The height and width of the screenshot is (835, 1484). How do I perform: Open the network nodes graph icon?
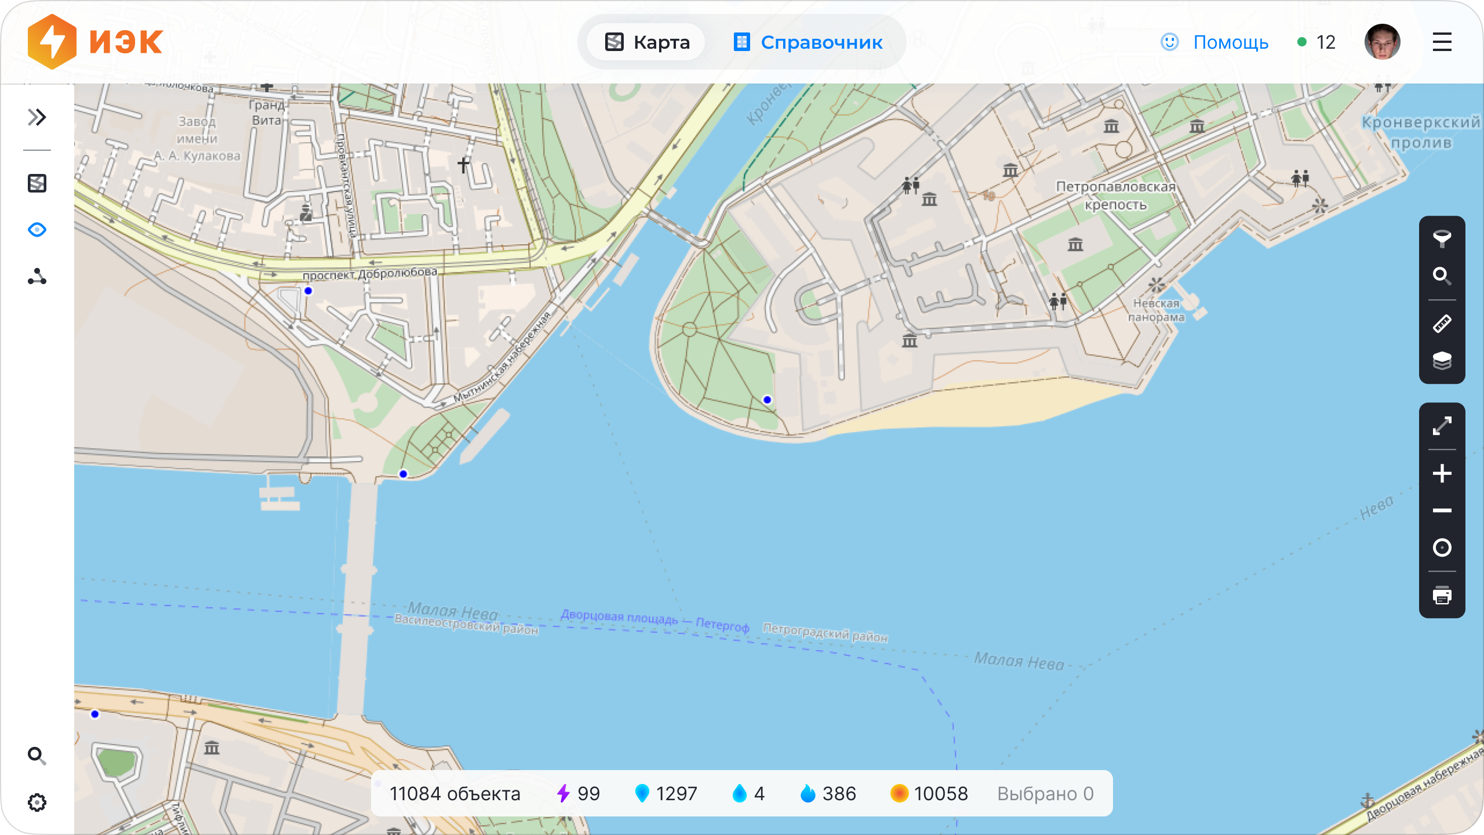pyautogui.click(x=37, y=277)
